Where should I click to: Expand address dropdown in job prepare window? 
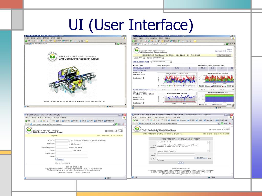point(219,123)
